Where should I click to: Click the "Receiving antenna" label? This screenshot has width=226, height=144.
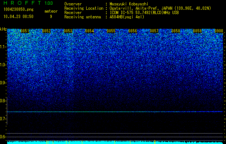click(83, 17)
